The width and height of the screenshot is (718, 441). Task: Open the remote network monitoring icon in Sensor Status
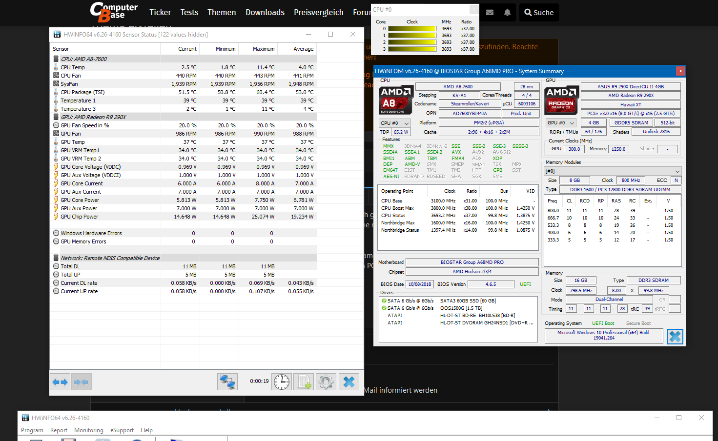227,382
